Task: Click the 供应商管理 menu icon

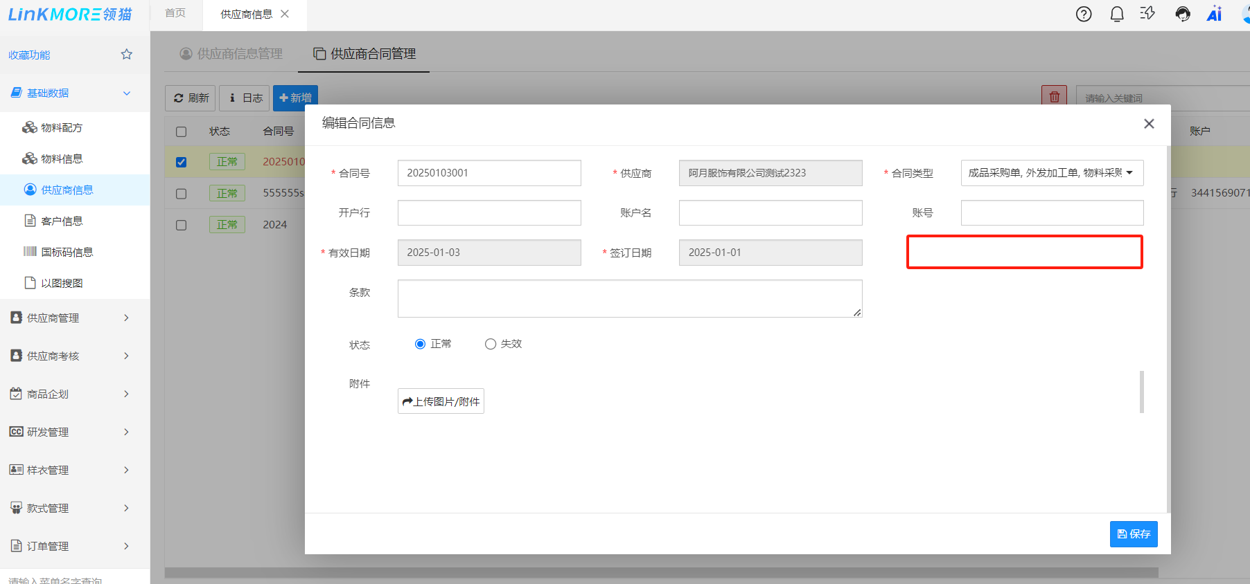Action: coord(16,317)
